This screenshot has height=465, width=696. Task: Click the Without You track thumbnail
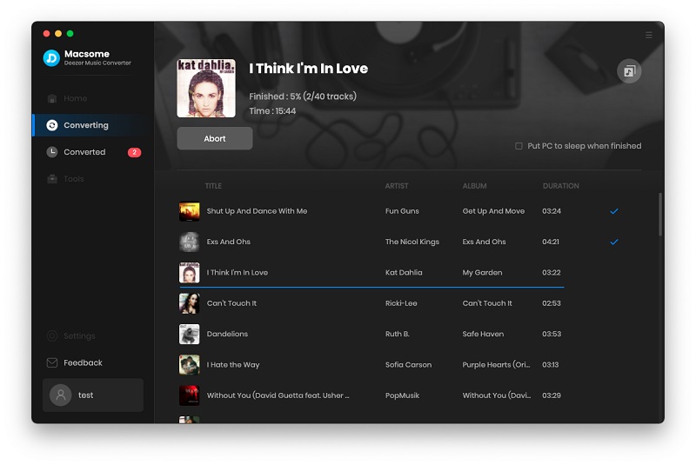189,395
